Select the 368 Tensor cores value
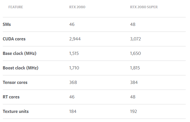Screen dimensions: 190x122 [73, 82]
